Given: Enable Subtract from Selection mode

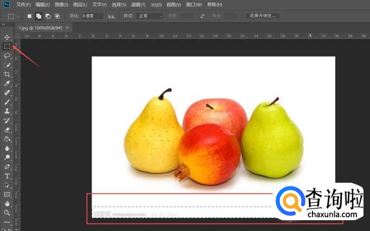Looking at the screenshot, I should (48, 16).
